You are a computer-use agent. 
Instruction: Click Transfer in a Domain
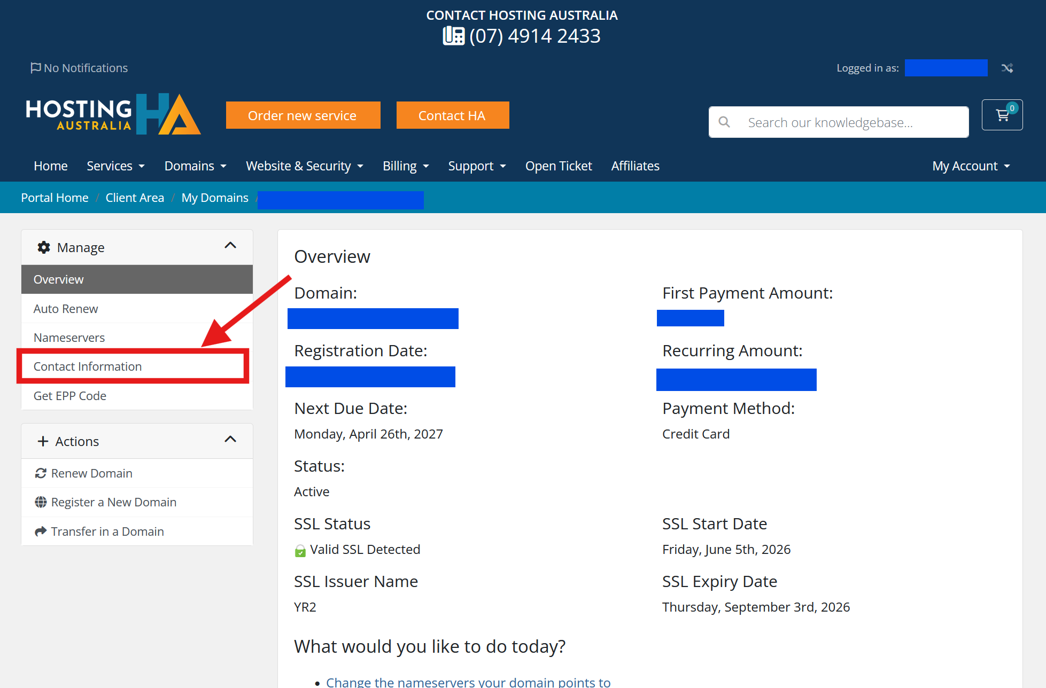pos(137,531)
